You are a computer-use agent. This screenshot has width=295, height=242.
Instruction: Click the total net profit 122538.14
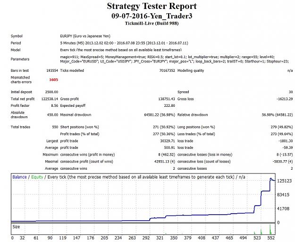click(x=50, y=99)
